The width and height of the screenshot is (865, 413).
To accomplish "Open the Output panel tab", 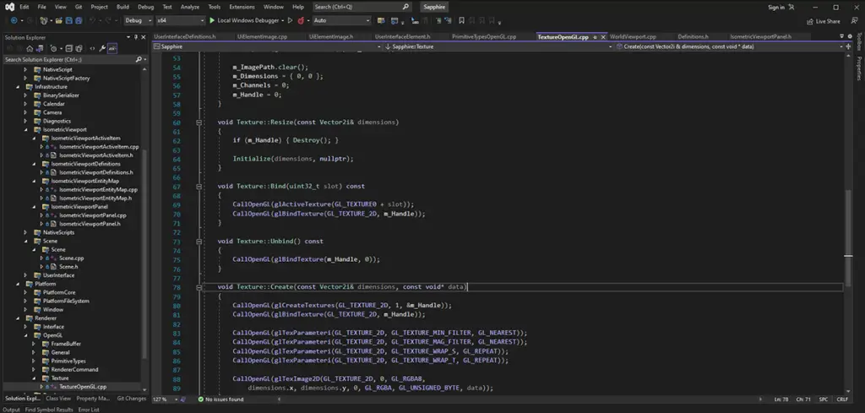I will 10,410.
